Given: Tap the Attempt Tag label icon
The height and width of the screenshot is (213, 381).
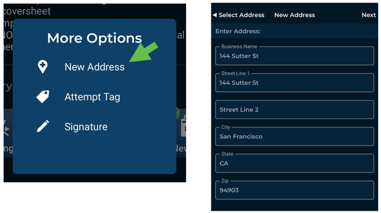Looking at the screenshot, I should click(x=43, y=97).
